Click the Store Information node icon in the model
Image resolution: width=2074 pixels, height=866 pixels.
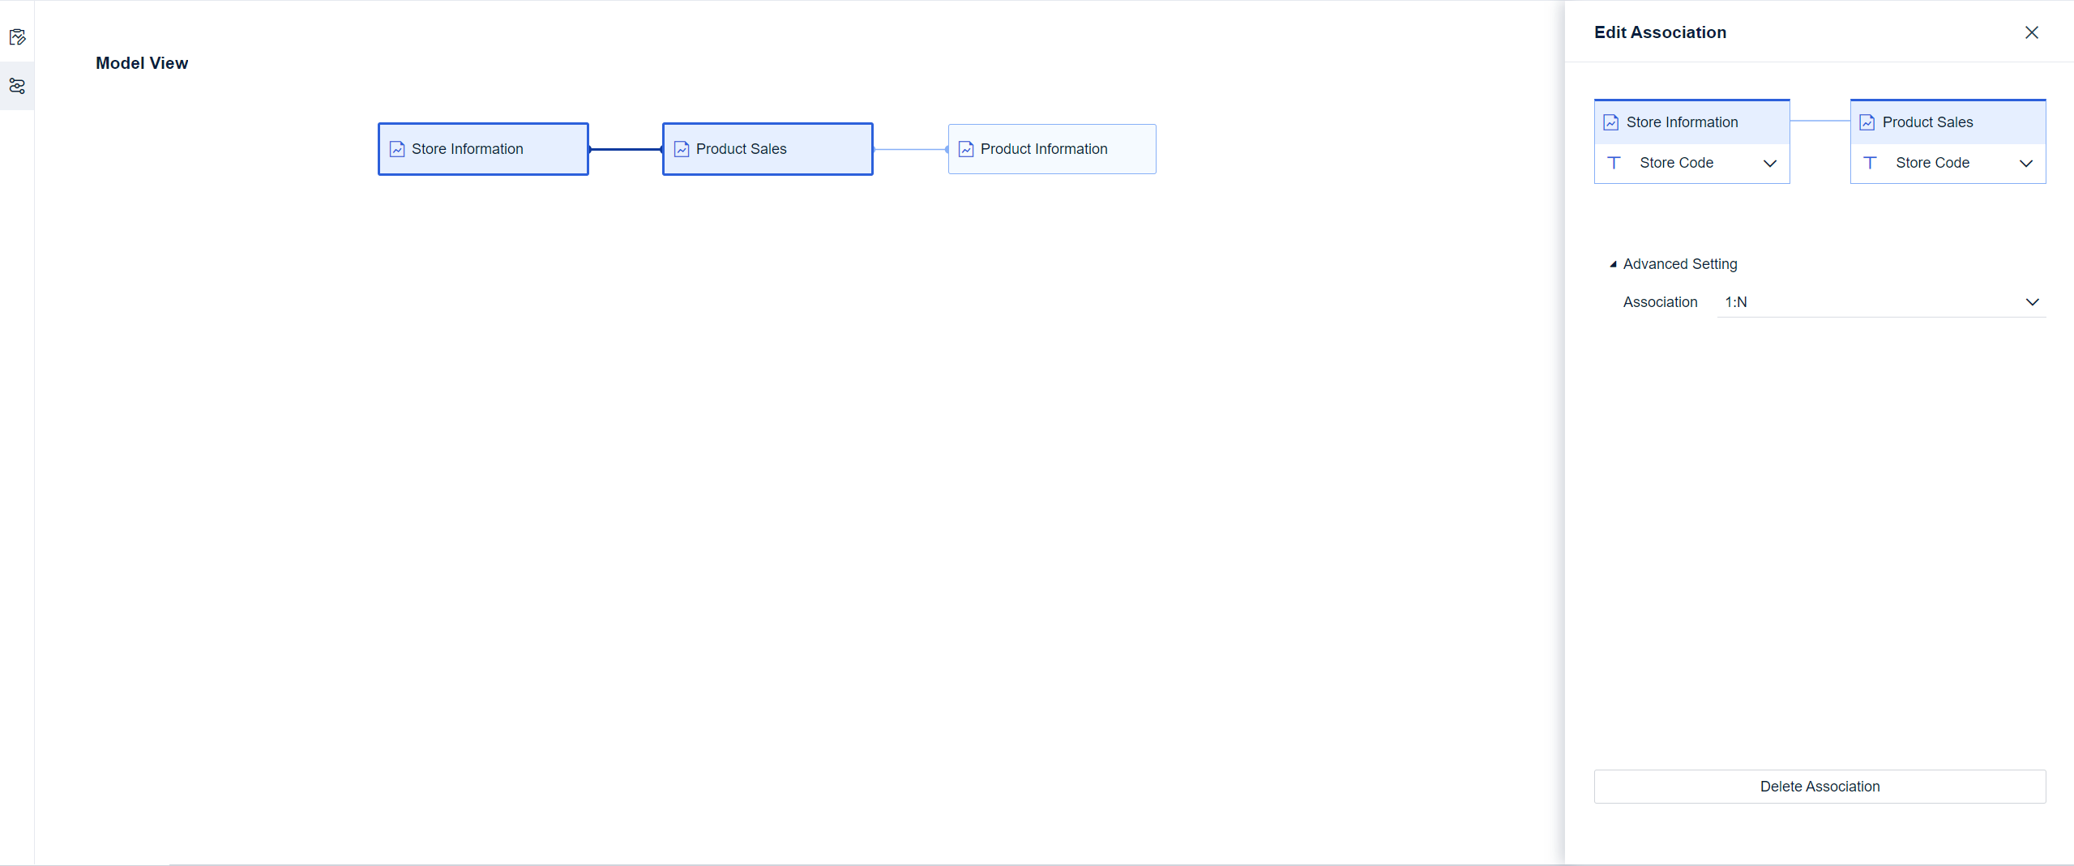tap(397, 149)
